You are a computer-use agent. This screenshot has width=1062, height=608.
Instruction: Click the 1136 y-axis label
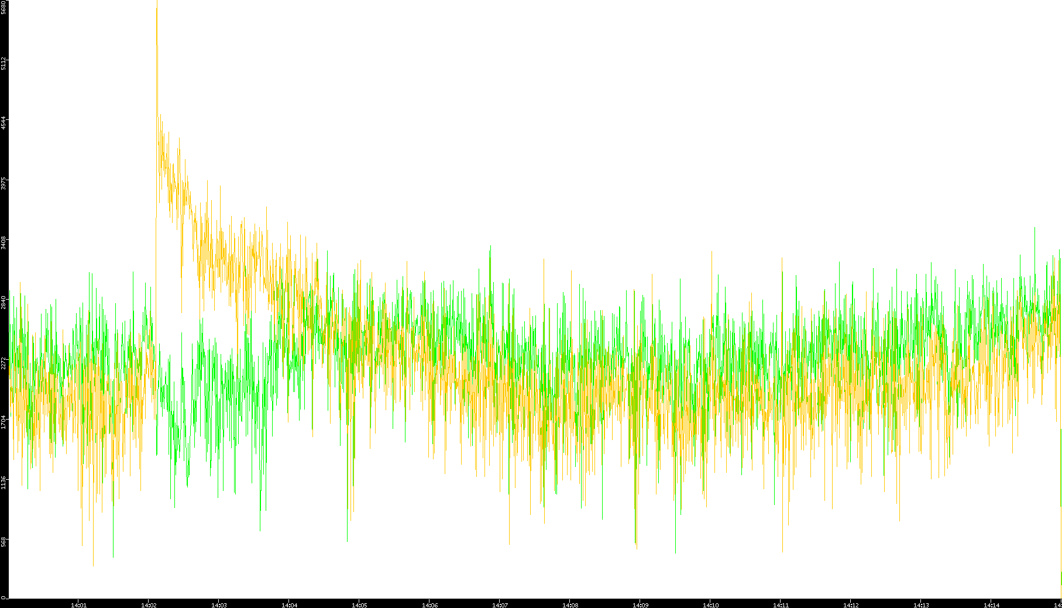[x=4, y=482]
